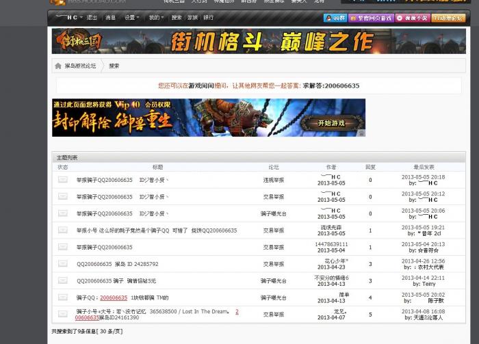Open 搜索 in the top nav bar

point(177,18)
